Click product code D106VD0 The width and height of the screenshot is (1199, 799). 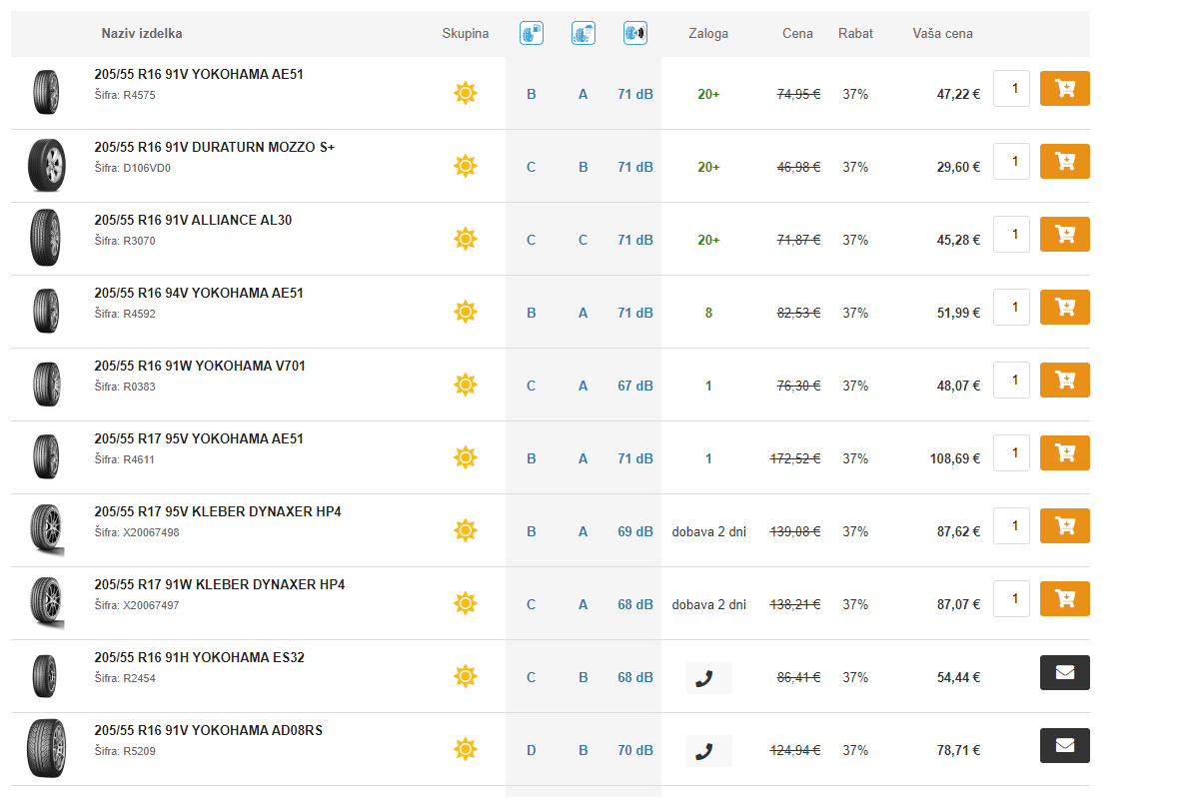tap(147, 168)
